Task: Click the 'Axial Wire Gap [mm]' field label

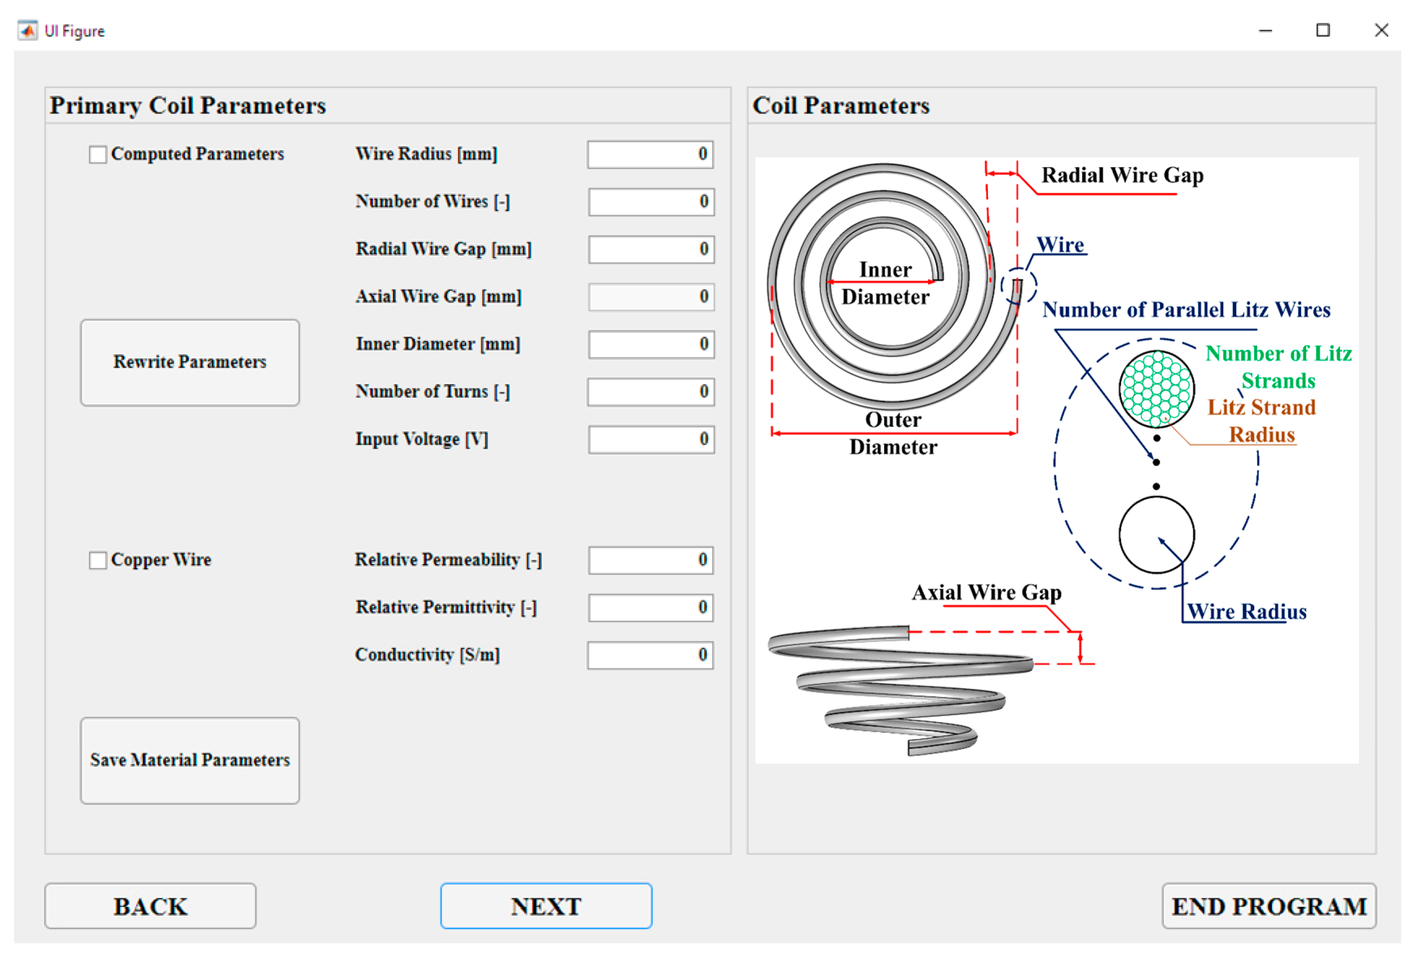Action: [439, 297]
